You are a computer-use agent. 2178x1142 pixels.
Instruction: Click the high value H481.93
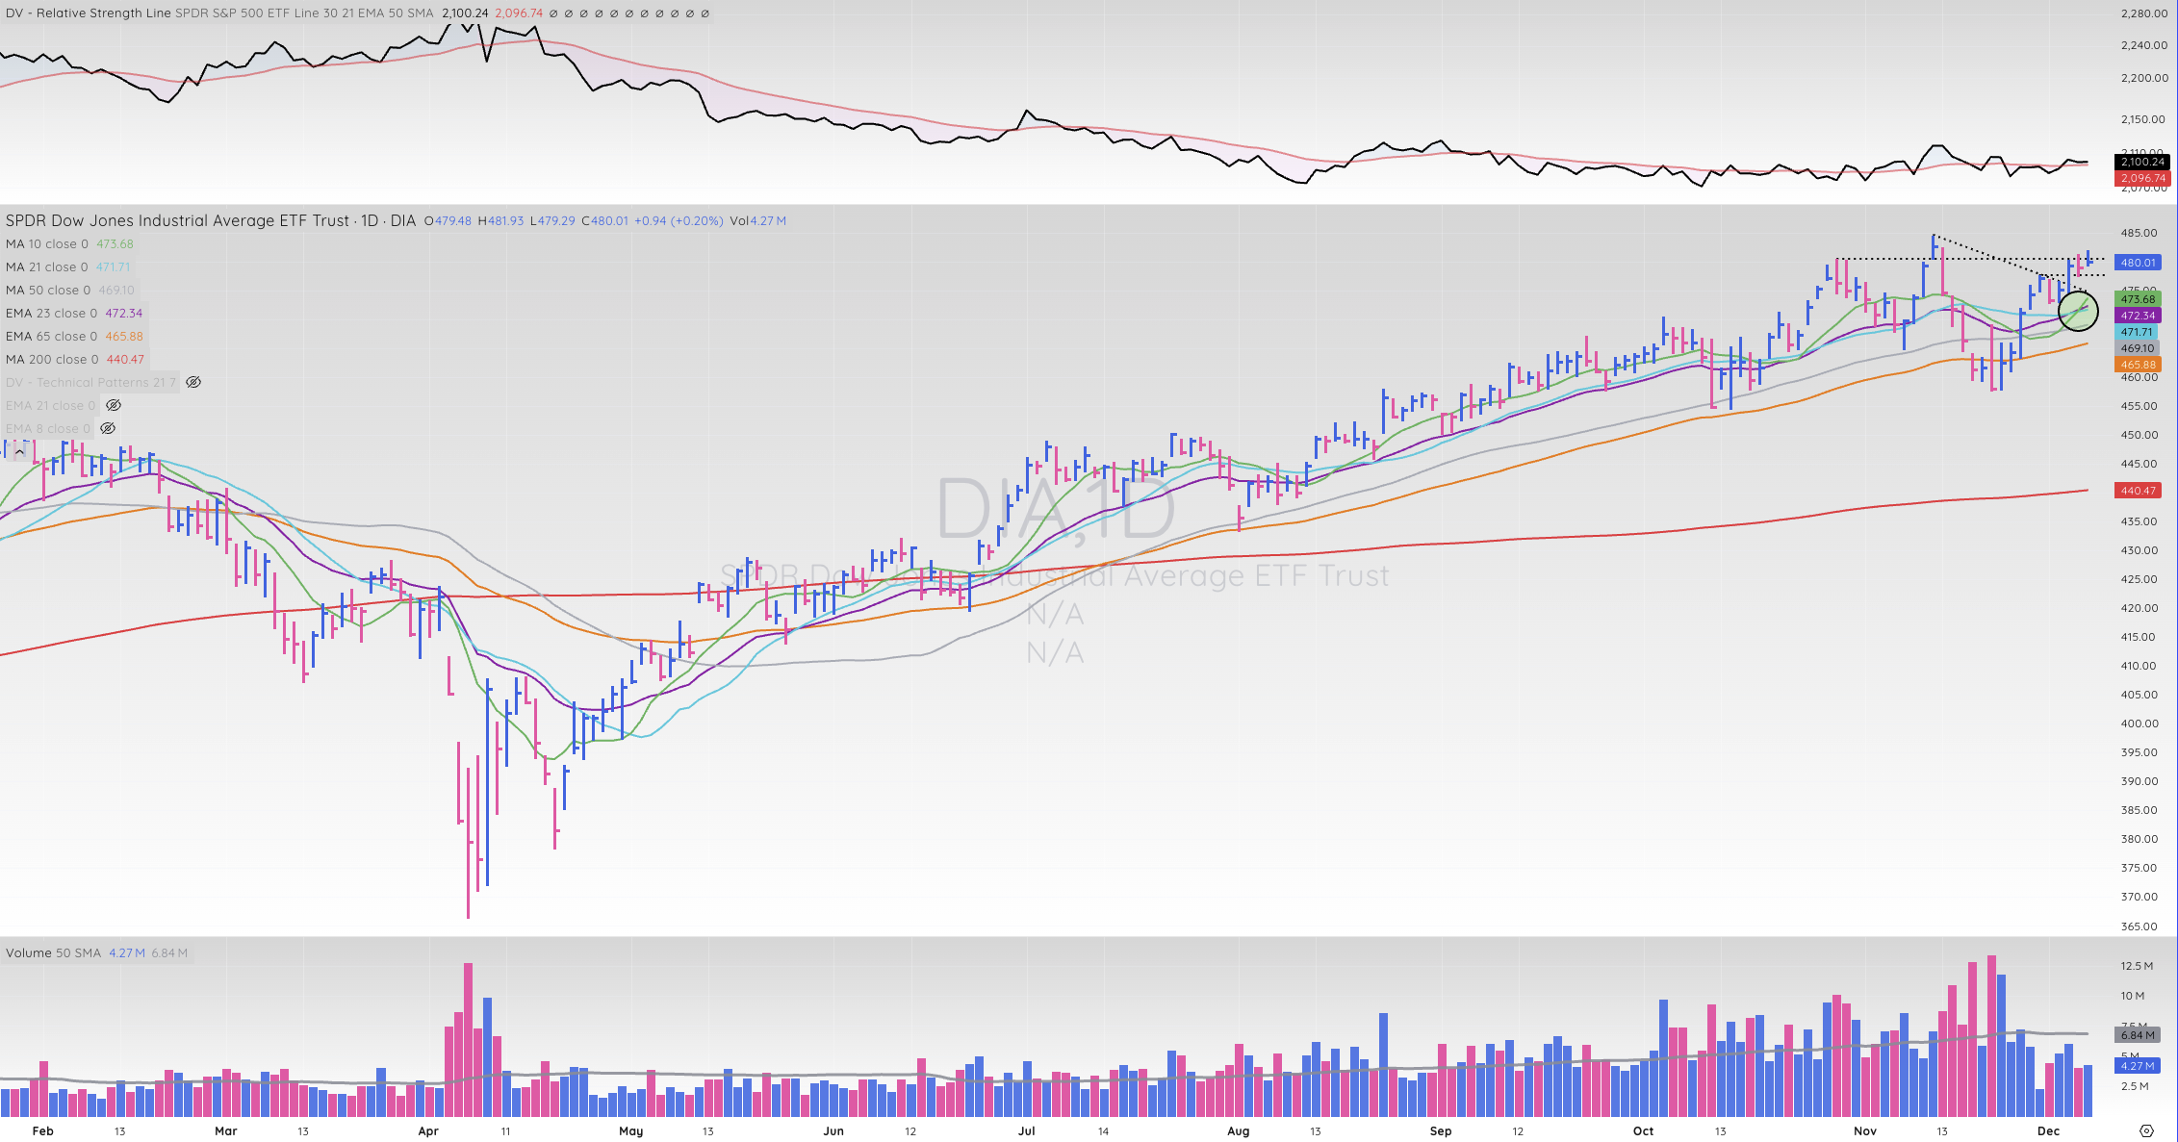point(500,220)
